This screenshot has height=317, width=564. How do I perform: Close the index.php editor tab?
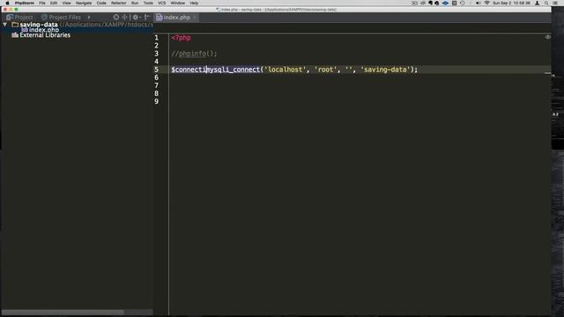195,18
